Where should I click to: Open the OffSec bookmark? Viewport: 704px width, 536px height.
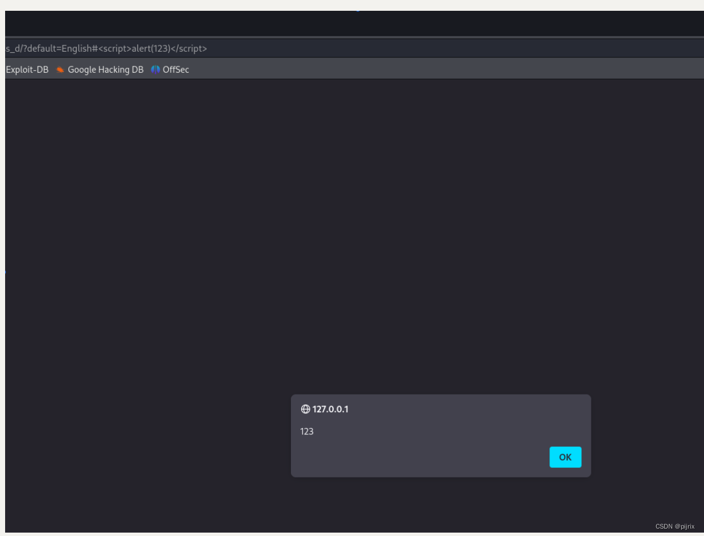[x=170, y=70]
